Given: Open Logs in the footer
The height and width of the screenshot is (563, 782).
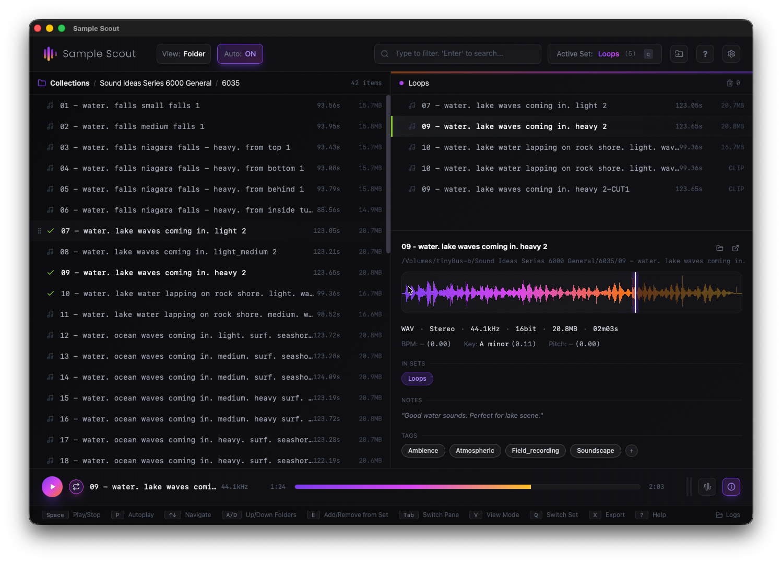Looking at the screenshot, I should [x=728, y=515].
